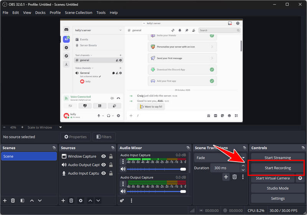Open source Filters button

[x=104, y=137]
